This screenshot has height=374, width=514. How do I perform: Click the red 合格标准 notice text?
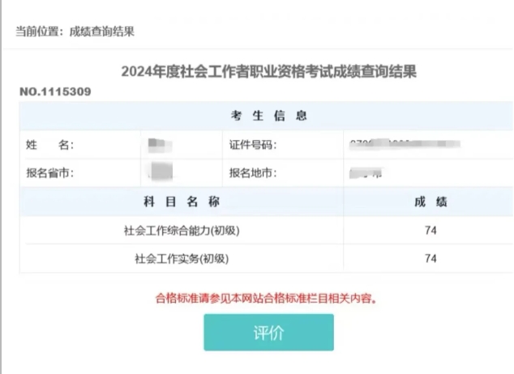pos(268,297)
